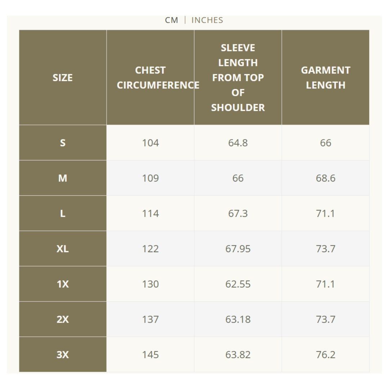Click chest value 137 for size 2X
The image size is (389, 389).
(150, 319)
